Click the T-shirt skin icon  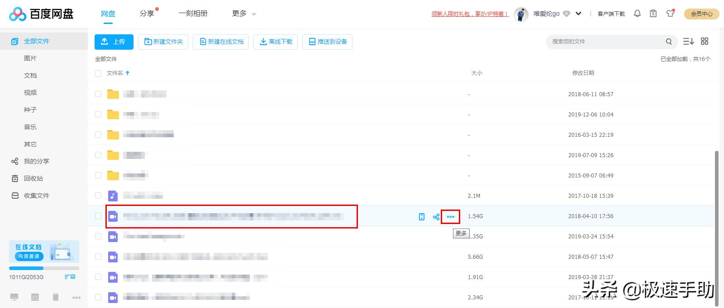(670, 14)
